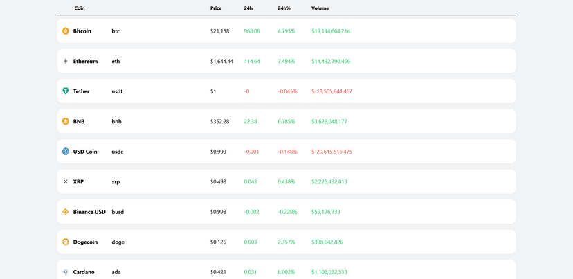This screenshot has width=573, height=279.
Task: Click Ethereum percentage 7.494%
Action: point(286,61)
